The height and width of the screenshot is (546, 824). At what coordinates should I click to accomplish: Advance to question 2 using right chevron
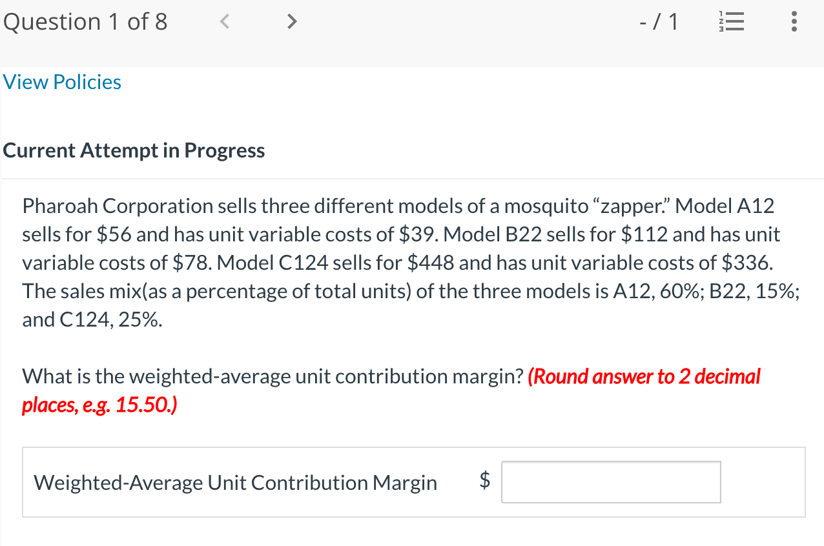pyautogui.click(x=291, y=21)
